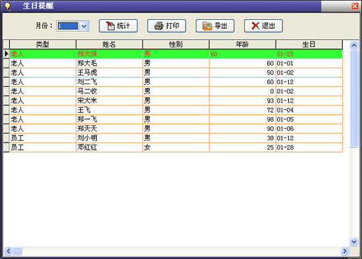
Task: Select name cell 郑一飞
Action: [109, 119]
